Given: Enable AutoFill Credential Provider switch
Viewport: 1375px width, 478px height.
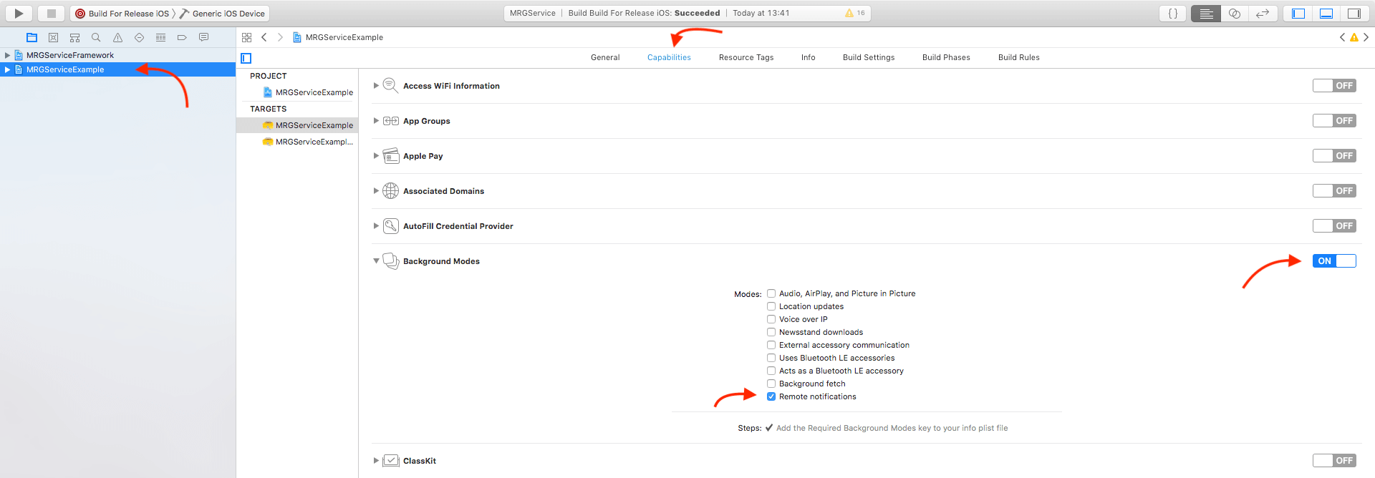Looking at the screenshot, I should coord(1334,226).
